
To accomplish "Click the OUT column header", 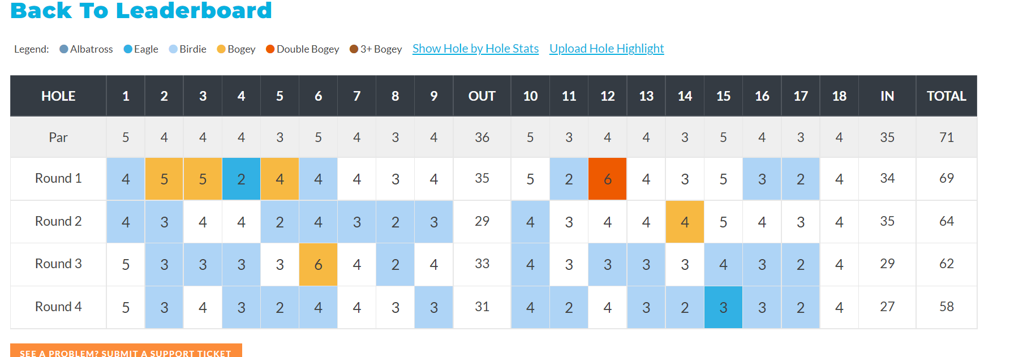I will pyautogui.click(x=482, y=96).
